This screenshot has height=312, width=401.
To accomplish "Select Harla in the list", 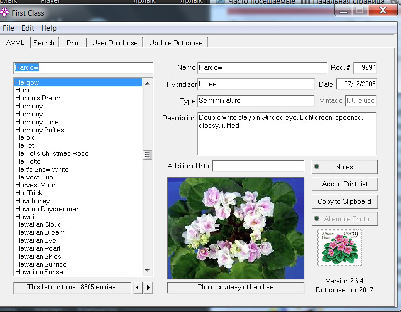I will 78,90.
